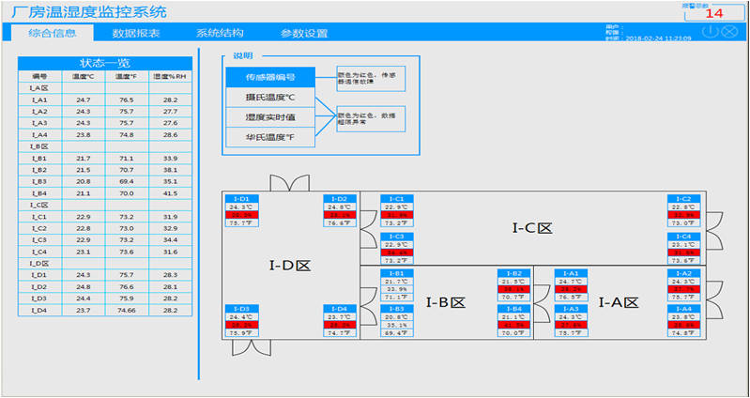The width and height of the screenshot is (750, 398).
Task: Click the 35.1% humidity in I-B3 block
Action: pos(397,325)
